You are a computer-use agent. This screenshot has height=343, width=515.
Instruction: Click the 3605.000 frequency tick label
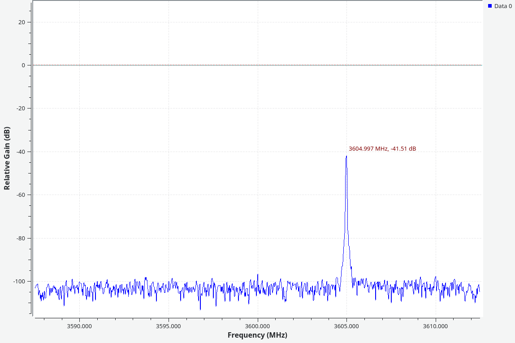pyautogui.click(x=346, y=326)
